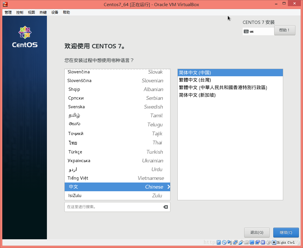This screenshot has height=248, width=303.
Task: Choose 繁體中文 (台灣) locale
Action: tap(230, 80)
